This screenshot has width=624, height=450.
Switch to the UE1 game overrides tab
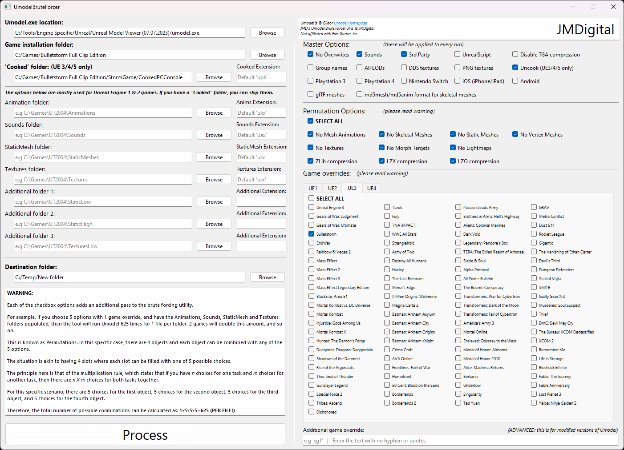point(312,188)
